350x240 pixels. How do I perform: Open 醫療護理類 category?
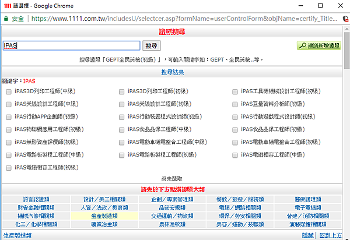[308, 199]
